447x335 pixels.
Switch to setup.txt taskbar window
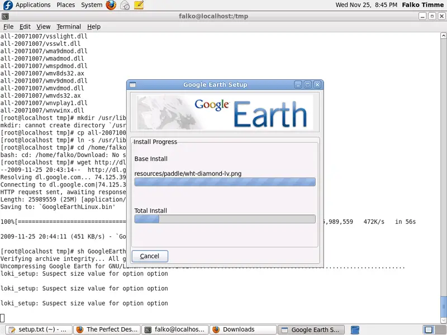[39, 330]
